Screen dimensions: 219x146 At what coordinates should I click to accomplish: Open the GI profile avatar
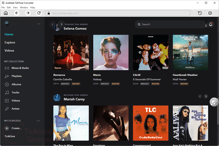tap(7, 23)
